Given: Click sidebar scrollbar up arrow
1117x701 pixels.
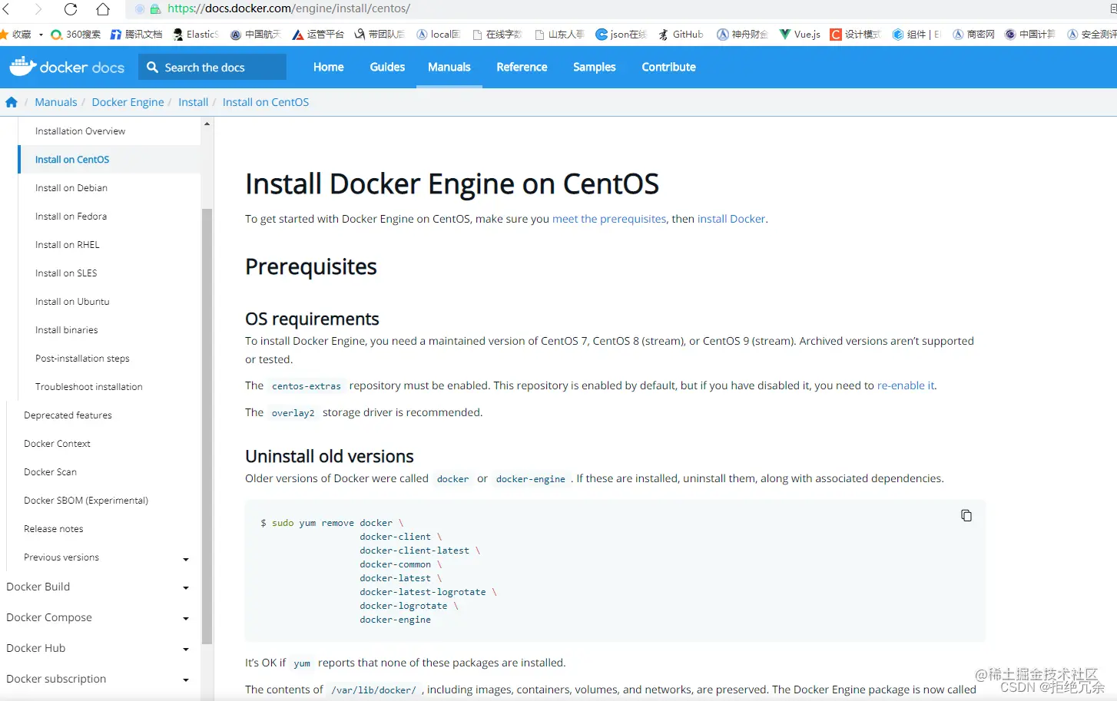Looking at the screenshot, I should pos(207,124).
